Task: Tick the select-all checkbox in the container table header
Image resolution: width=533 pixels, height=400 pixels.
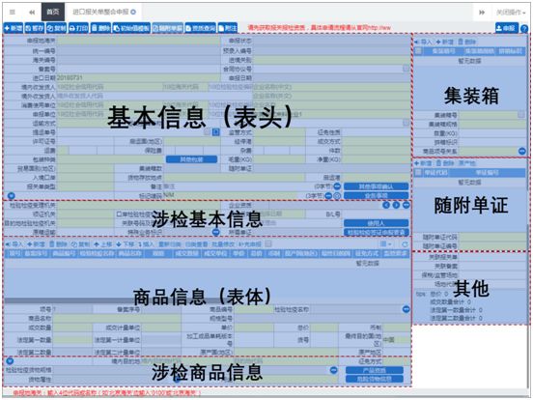Action: (419, 51)
